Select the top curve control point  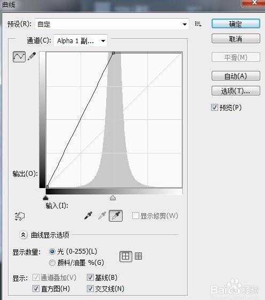(x=113, y=53)
